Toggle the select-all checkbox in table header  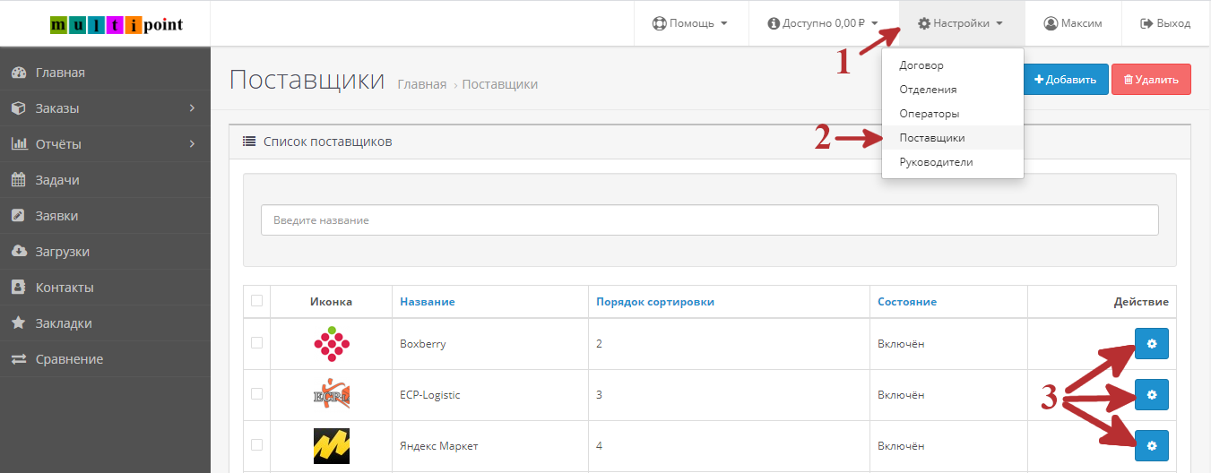257,301
